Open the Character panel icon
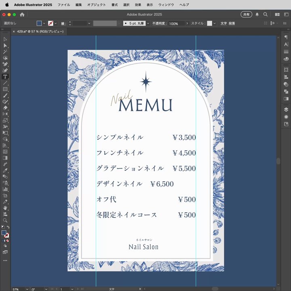This screenshot has width=291, height=291. click(286, 44)
